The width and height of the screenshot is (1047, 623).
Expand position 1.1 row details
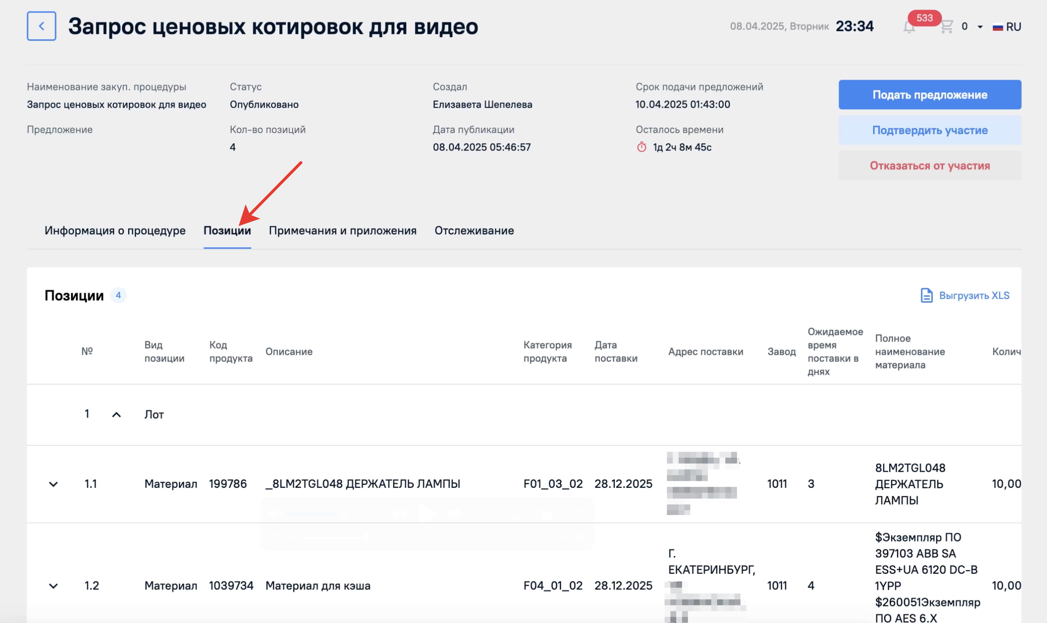(x=53, y=484)
